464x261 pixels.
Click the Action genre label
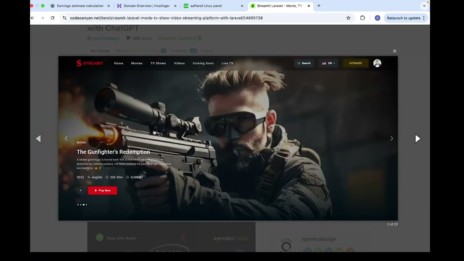(x=81, y=142)
